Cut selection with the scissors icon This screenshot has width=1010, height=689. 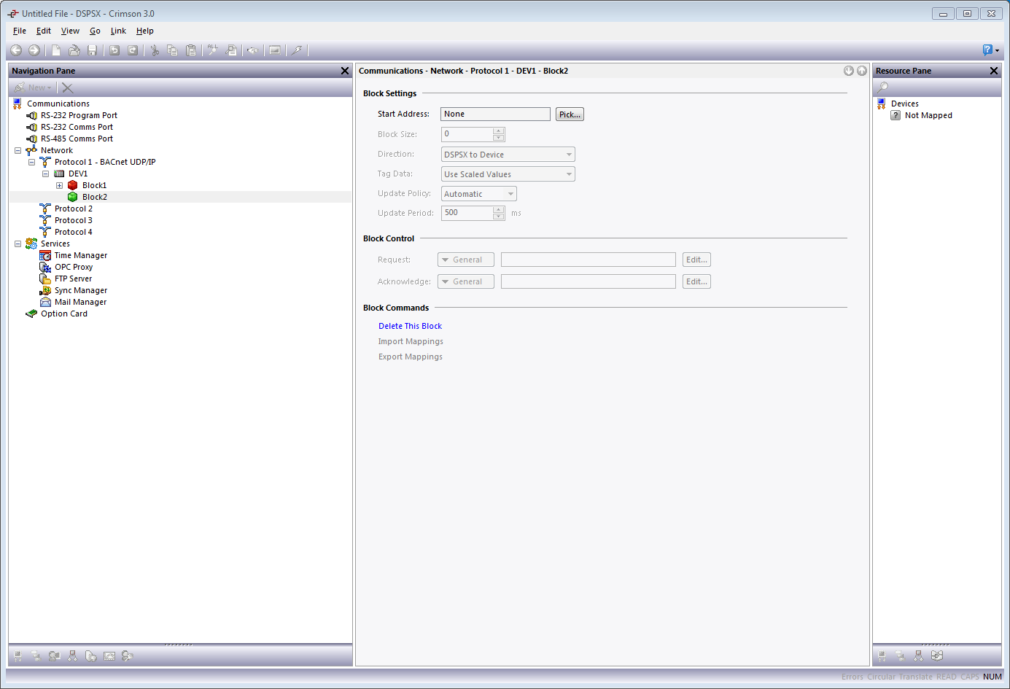(155, 50)
